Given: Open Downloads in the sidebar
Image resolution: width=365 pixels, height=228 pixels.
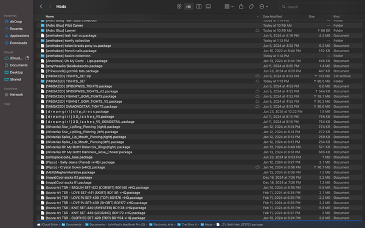Looking at the screenshot, I should coord(18,43).
